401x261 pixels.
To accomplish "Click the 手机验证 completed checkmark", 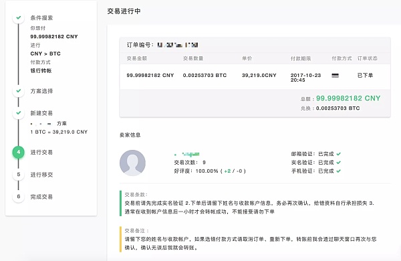I will [339, 171].
